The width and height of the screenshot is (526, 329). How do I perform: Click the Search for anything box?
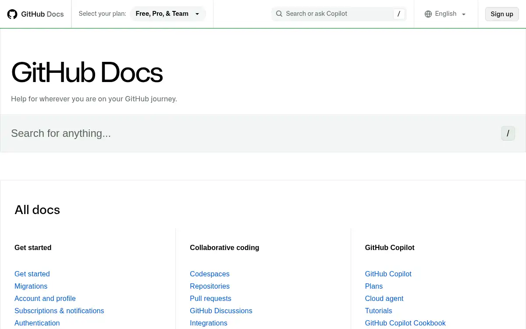click(263, 133)
